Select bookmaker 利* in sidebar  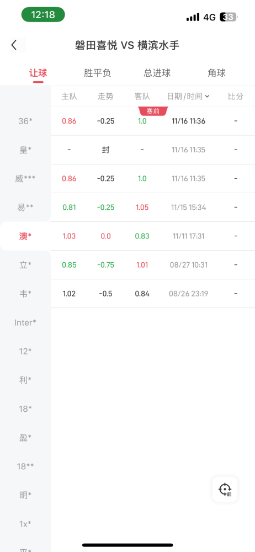(25, 380)
